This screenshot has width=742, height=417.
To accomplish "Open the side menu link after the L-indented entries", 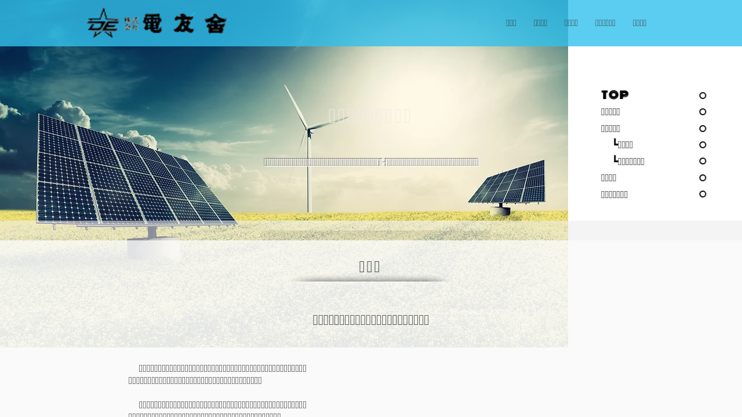I will pyautogui.click(x=609, y=178).
